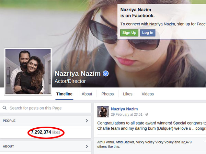
Task: Expand the ABOUT section chevron
Action: 87,146
